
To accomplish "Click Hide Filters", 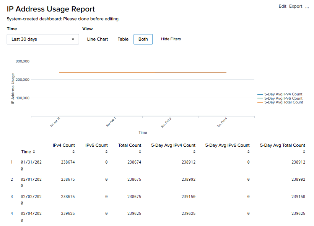I will point(171,39).
